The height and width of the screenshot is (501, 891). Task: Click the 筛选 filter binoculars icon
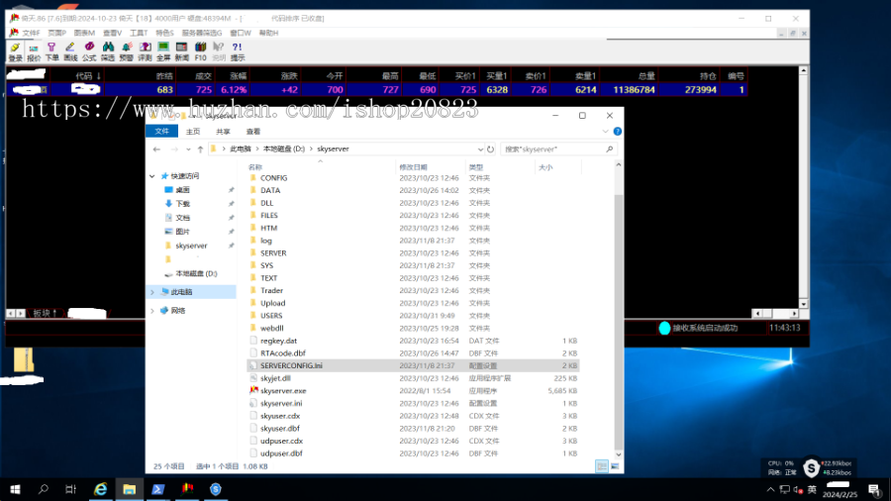pyautogui.click(x=108, y=51)
